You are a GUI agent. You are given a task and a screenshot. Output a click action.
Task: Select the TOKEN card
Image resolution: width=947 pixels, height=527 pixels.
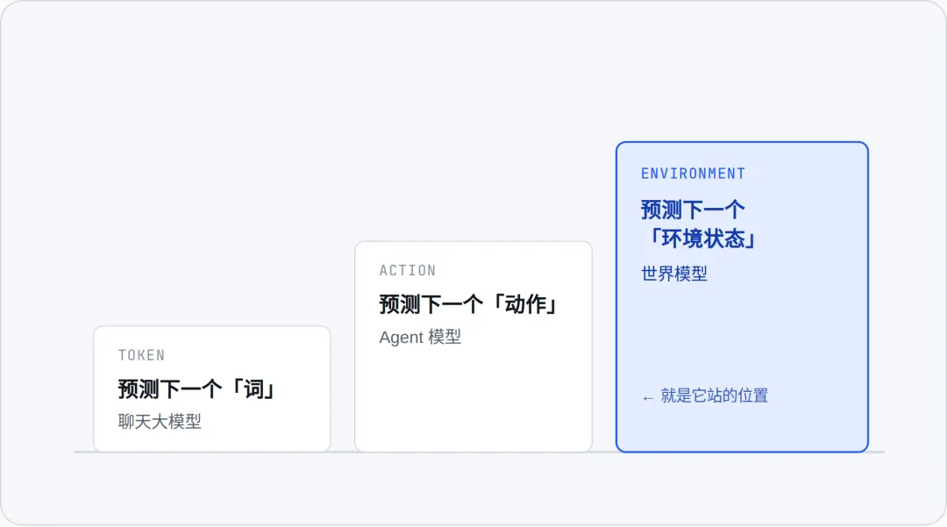point(212,388)
